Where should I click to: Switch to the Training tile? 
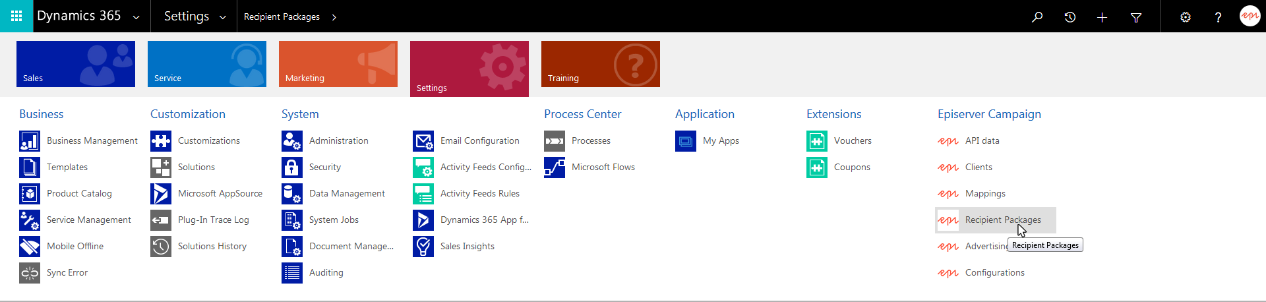[x=600, y=64]
